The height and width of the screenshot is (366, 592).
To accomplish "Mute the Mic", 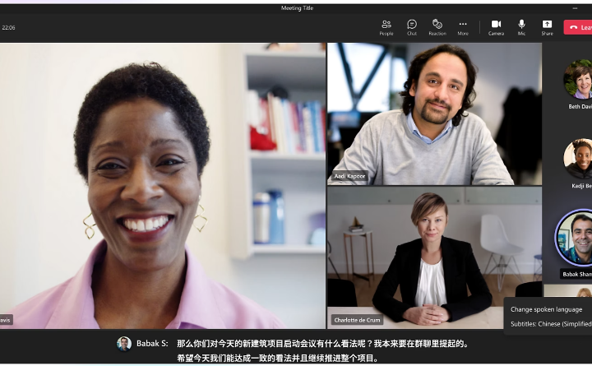I will [521, 27].
